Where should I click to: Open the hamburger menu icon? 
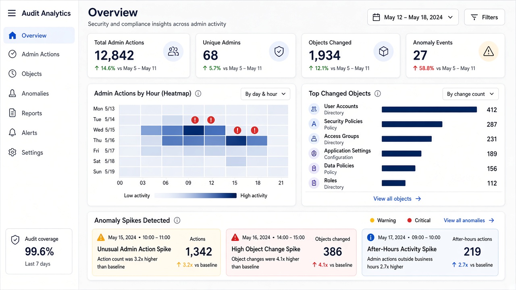12,13
